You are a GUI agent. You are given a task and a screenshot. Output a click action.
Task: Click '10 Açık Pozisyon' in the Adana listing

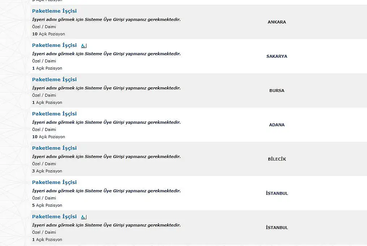(48, 137)
